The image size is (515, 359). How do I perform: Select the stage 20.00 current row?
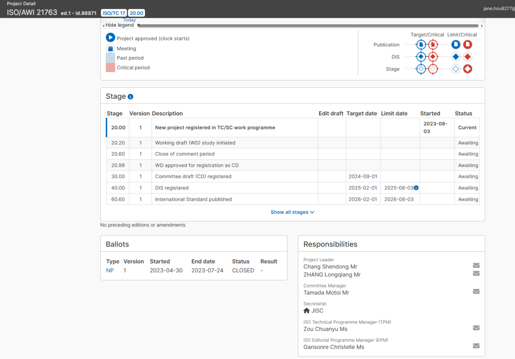[x=215, y=128]
